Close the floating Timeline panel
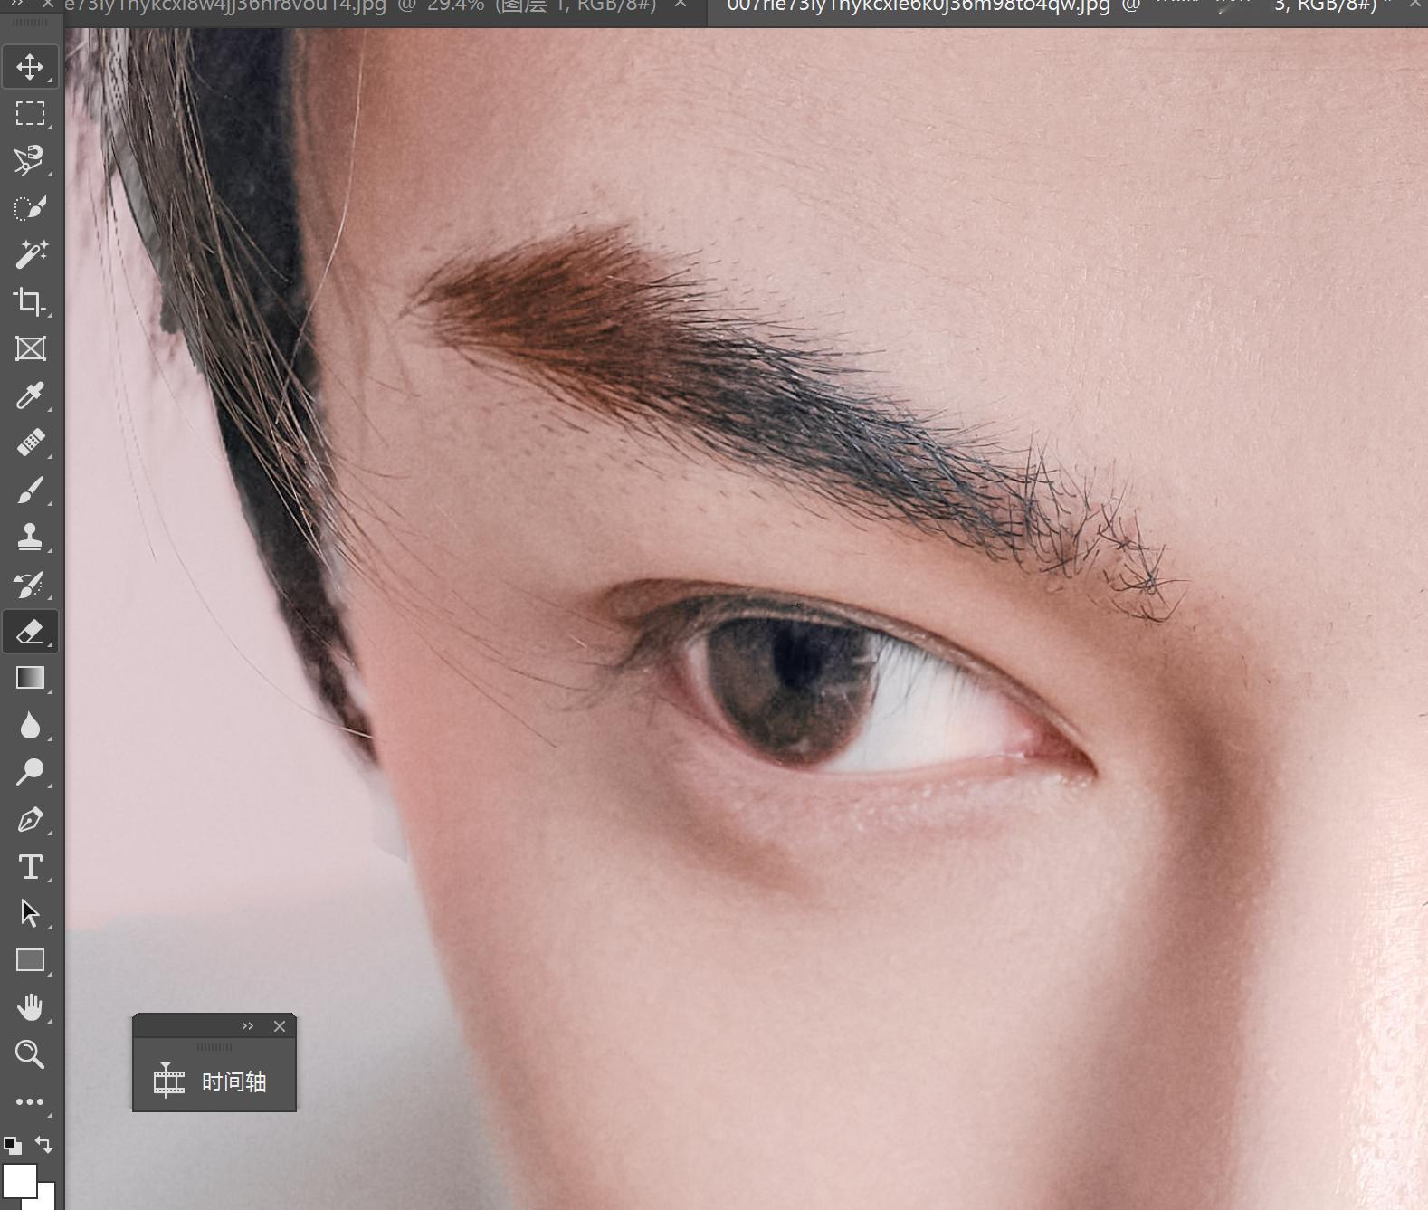This screenshot has width=1428, height=1210. coord(280,1026)
